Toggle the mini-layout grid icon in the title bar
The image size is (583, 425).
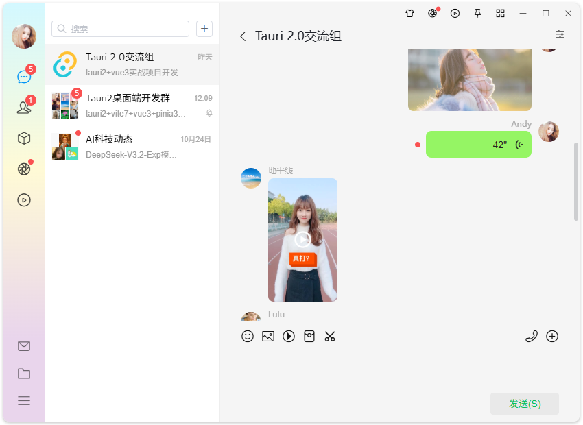coord(500,13)
